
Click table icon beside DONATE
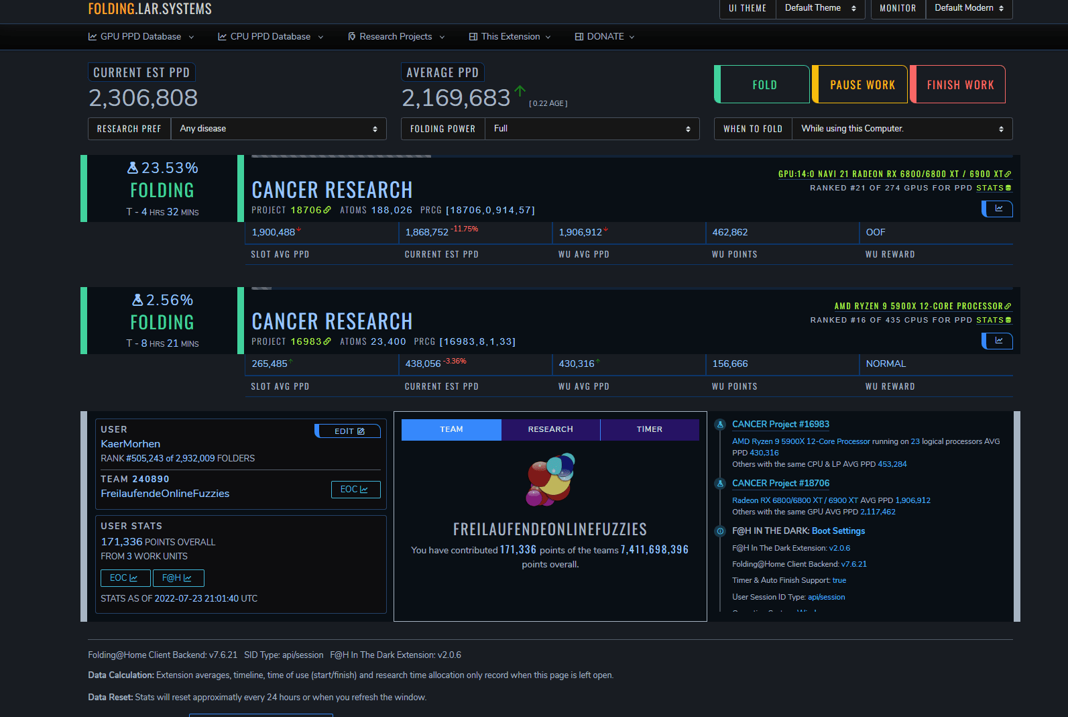point(579,36)
